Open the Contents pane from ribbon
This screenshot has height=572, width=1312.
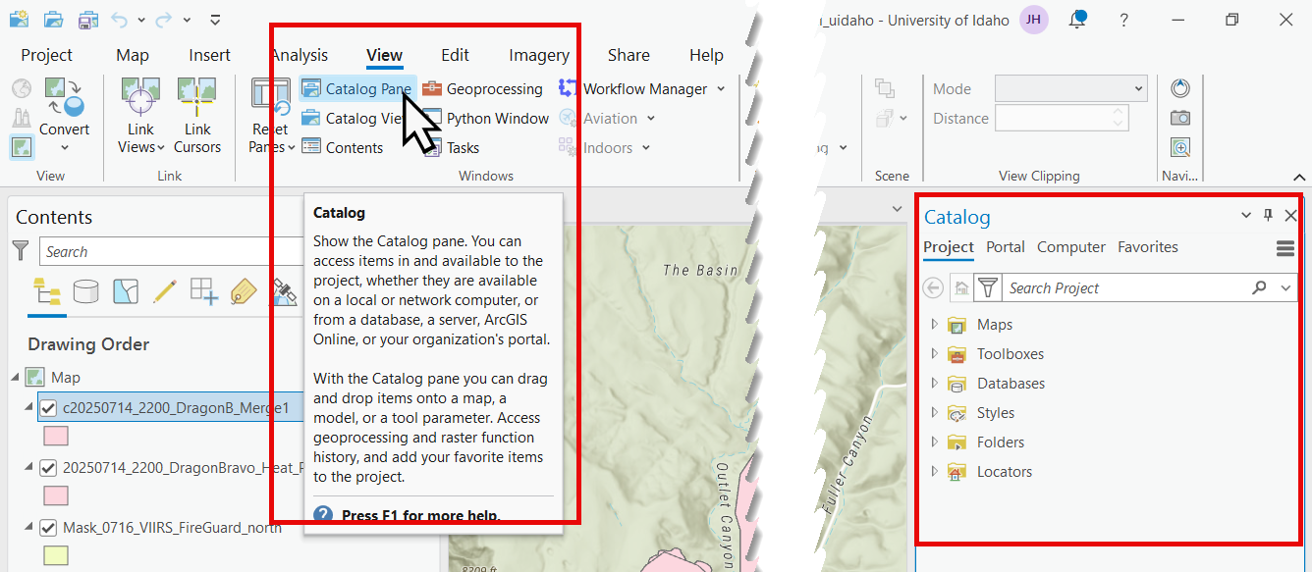coord(342,147)
